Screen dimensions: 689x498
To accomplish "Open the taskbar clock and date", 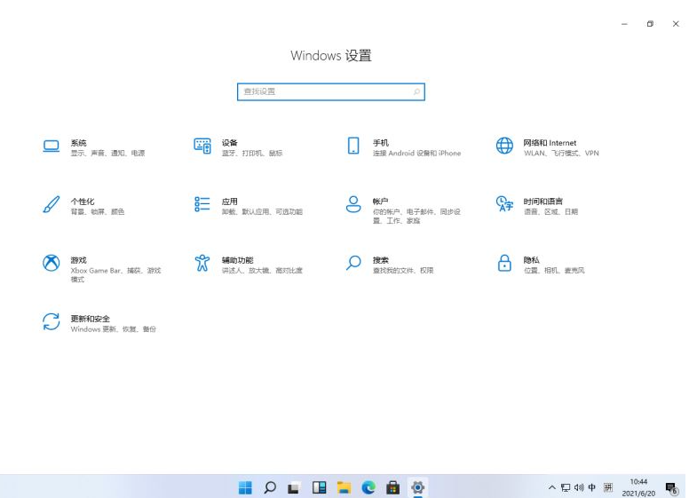I will coord(638,487).
